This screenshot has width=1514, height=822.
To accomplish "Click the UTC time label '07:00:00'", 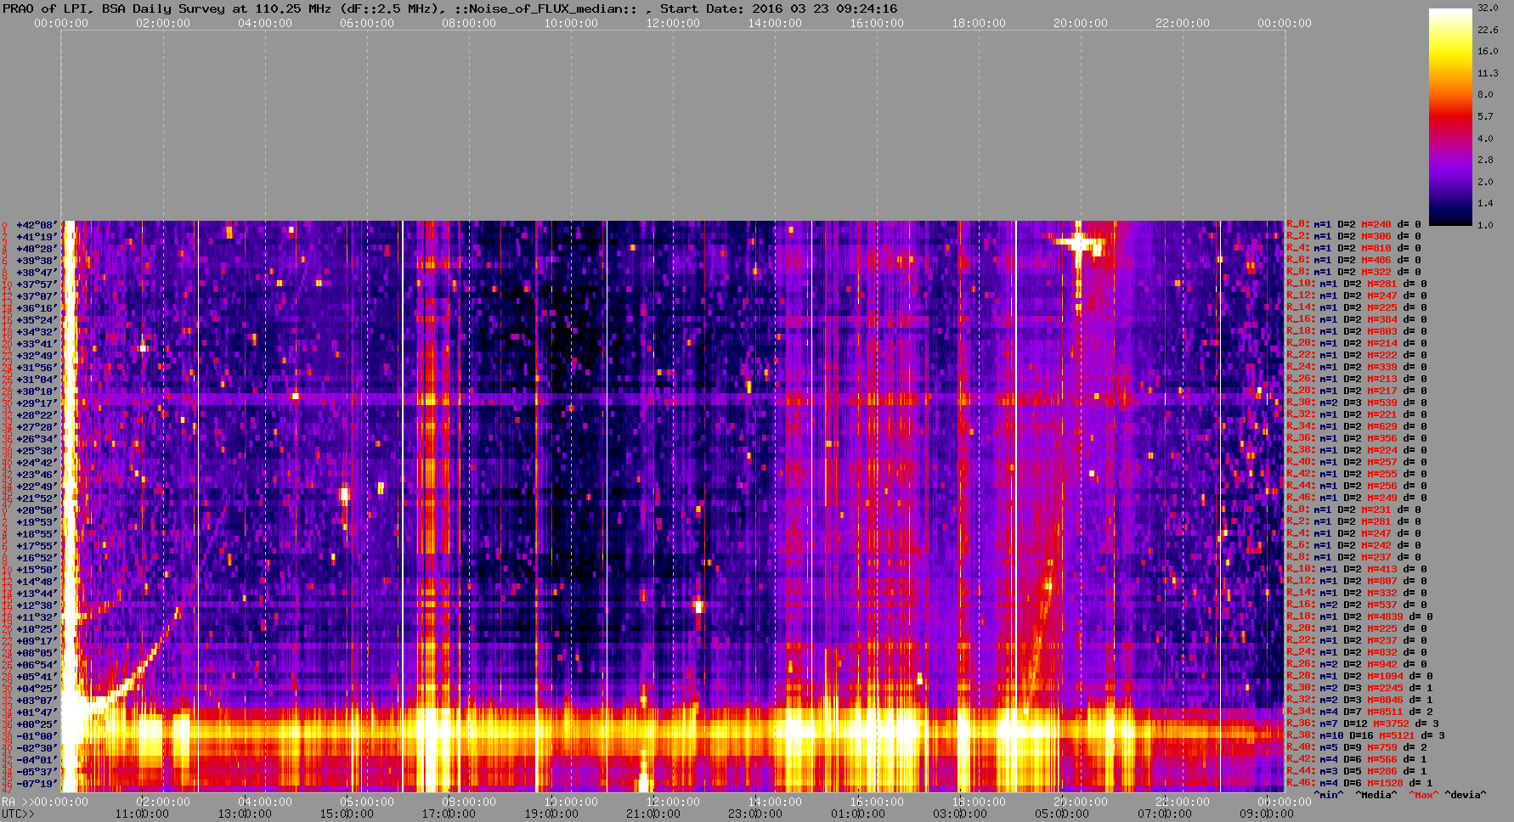I will 1163,814.
